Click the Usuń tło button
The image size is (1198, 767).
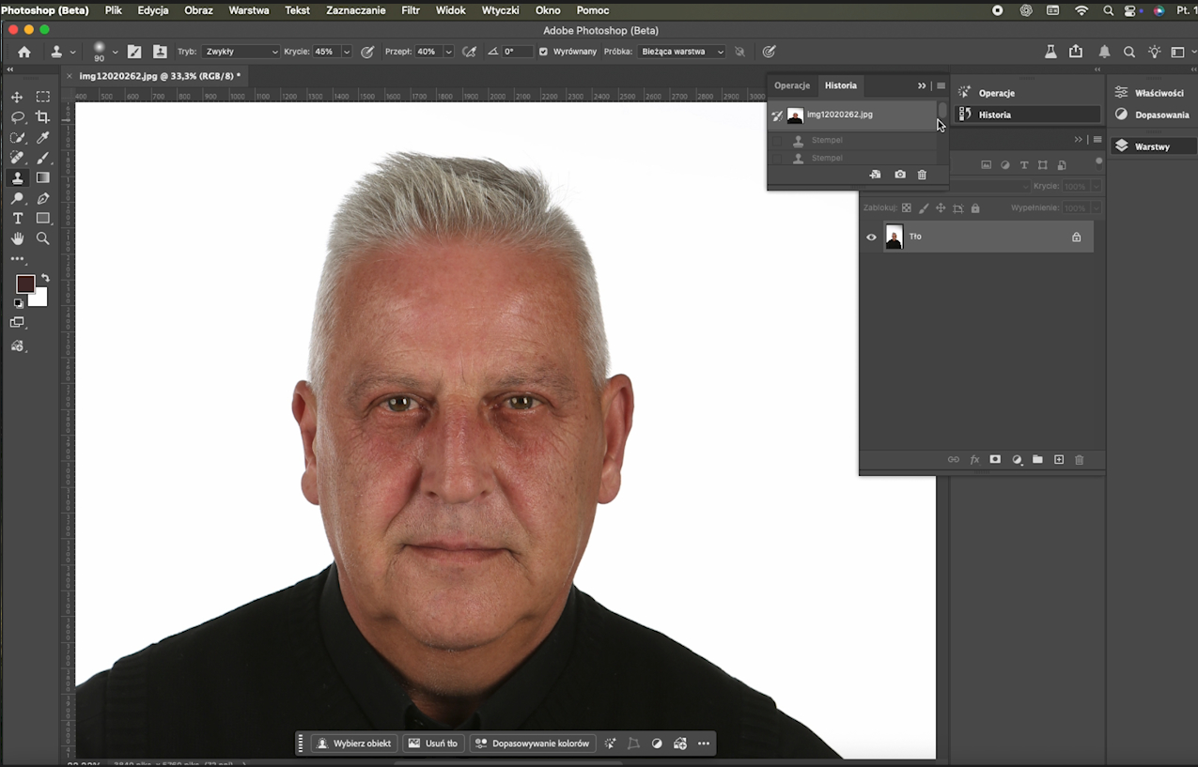pos(433,744)
